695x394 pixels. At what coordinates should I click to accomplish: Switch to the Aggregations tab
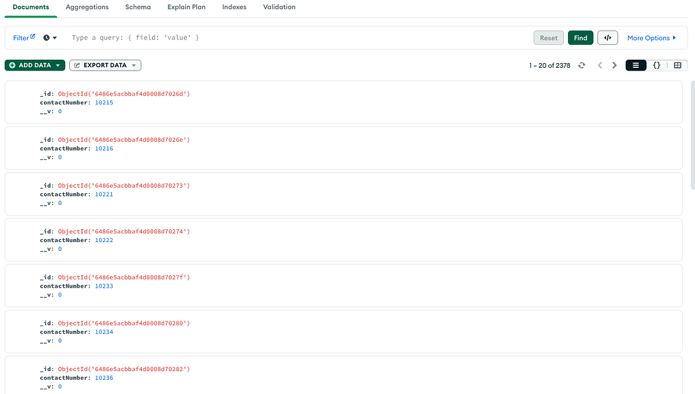(87, 7)
